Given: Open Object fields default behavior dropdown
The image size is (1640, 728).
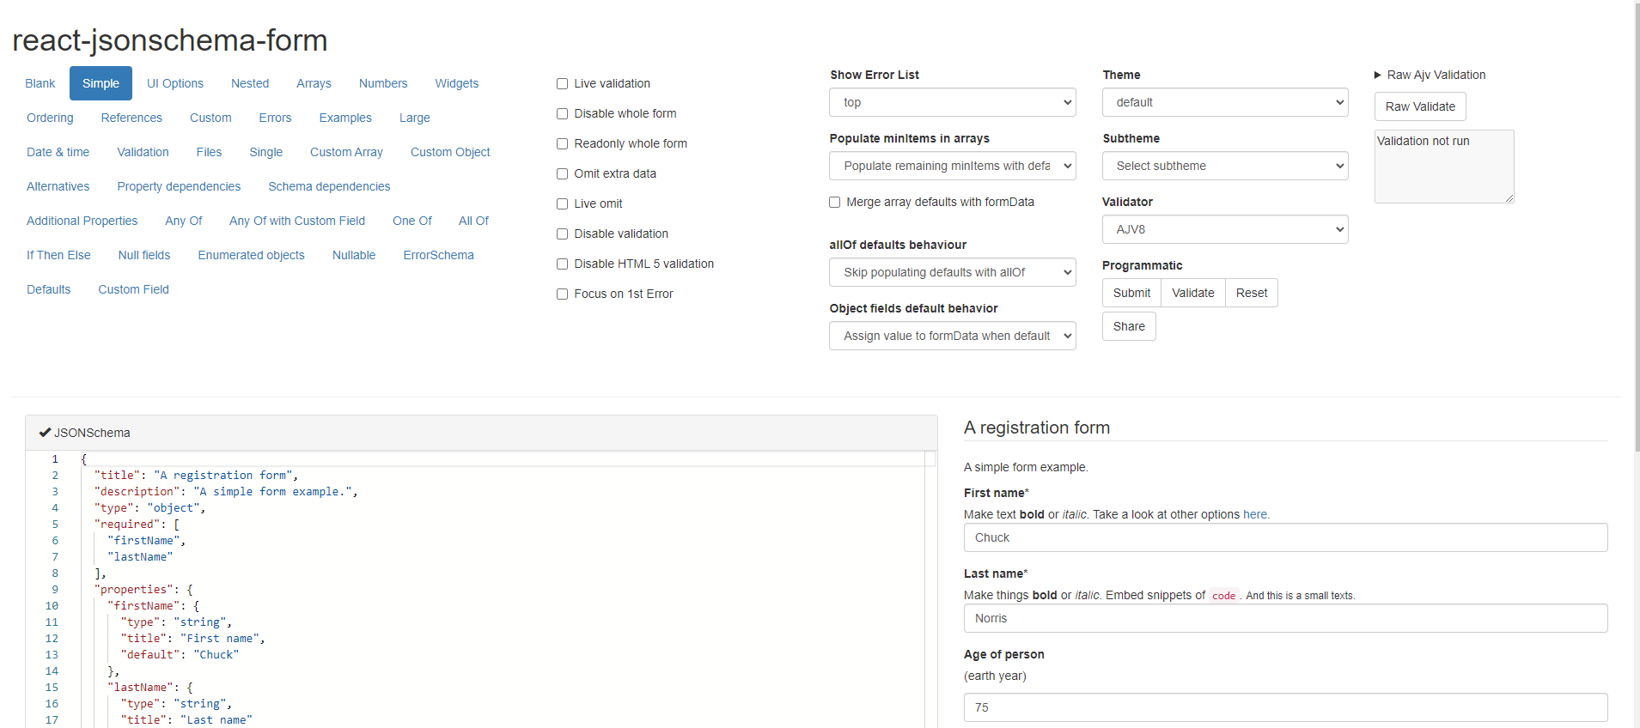Looking at the screenshot, I should [952, 336].
